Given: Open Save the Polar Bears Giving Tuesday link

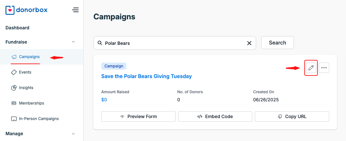Looking at the screenshot, I should 146,76.
